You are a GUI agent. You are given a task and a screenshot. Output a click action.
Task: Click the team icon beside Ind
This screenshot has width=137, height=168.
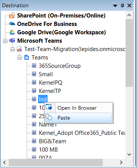tap(34, 99)
